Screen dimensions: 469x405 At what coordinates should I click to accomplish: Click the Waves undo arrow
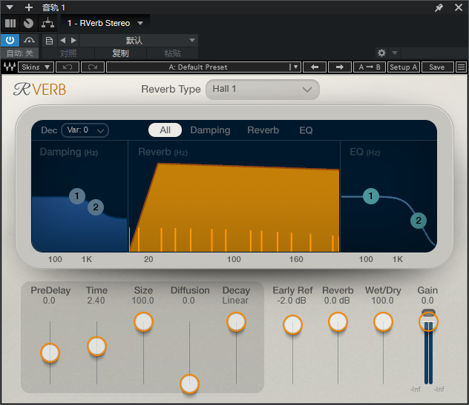pyautogui.click(x=68, y=67)
